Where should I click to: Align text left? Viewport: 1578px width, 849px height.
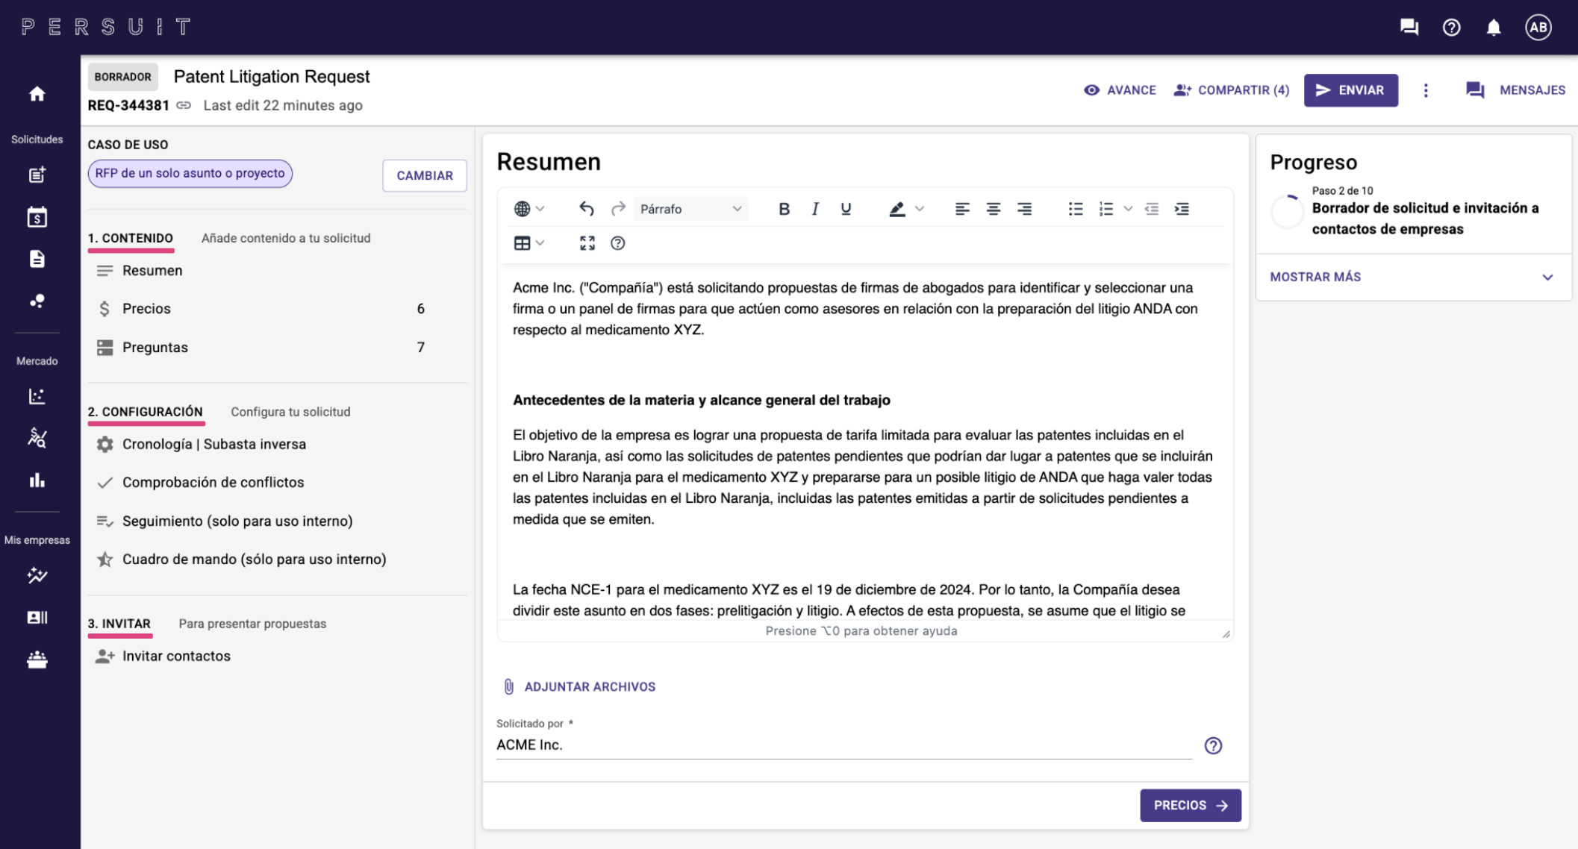(962, 209)
